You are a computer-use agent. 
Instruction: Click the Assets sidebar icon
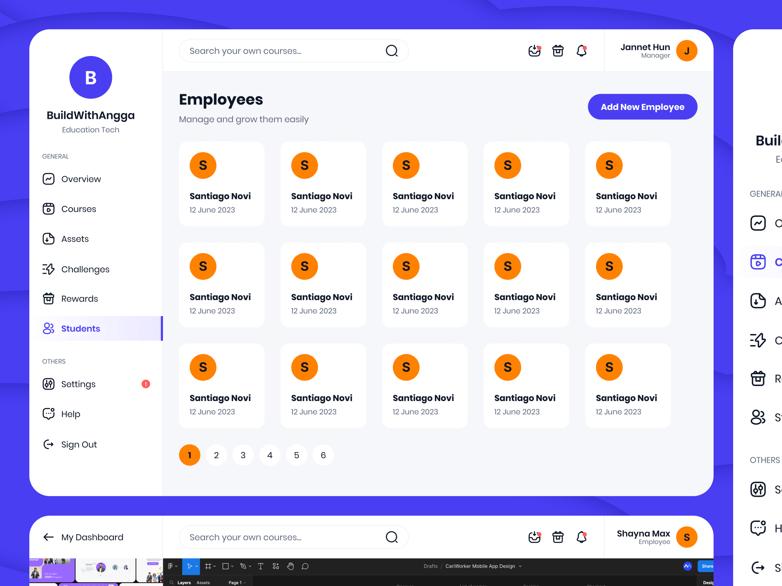tap(49, 239)
